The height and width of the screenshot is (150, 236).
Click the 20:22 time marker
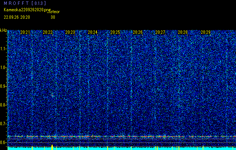(x=48, y=32)
